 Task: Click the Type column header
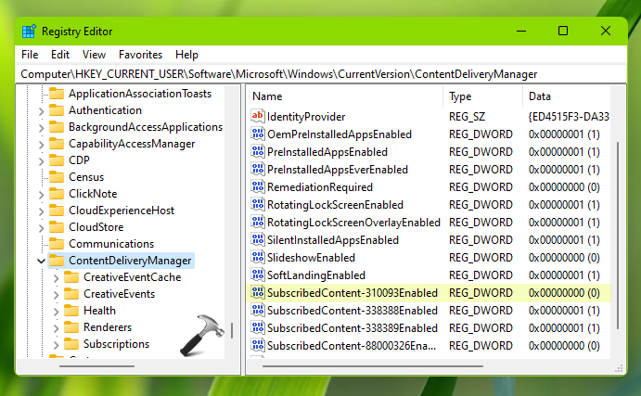tap(482, 96)
